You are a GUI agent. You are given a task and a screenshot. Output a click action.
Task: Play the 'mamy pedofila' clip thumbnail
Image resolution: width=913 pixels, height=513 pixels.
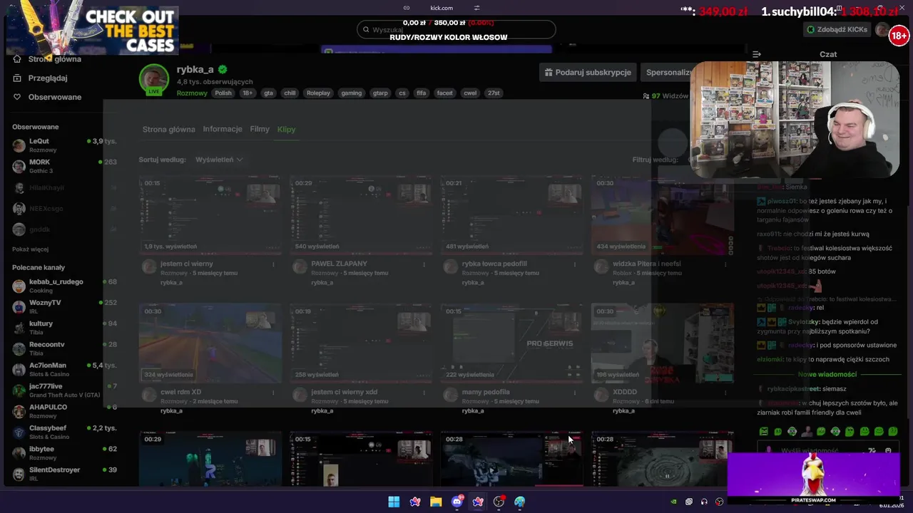[511, 343]
